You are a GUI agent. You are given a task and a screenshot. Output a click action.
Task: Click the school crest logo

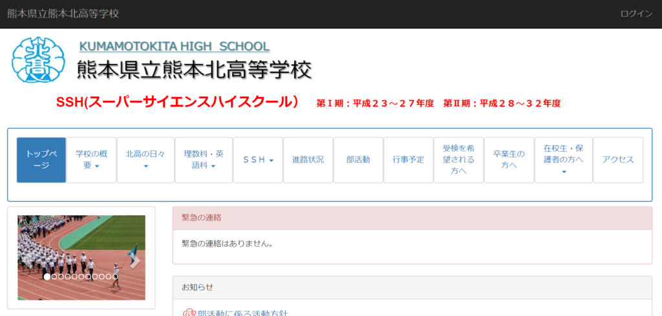(x=38, y=59)
